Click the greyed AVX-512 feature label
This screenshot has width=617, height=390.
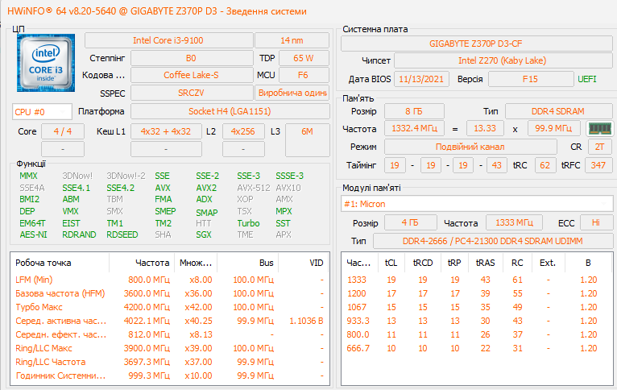pos(254,188)
